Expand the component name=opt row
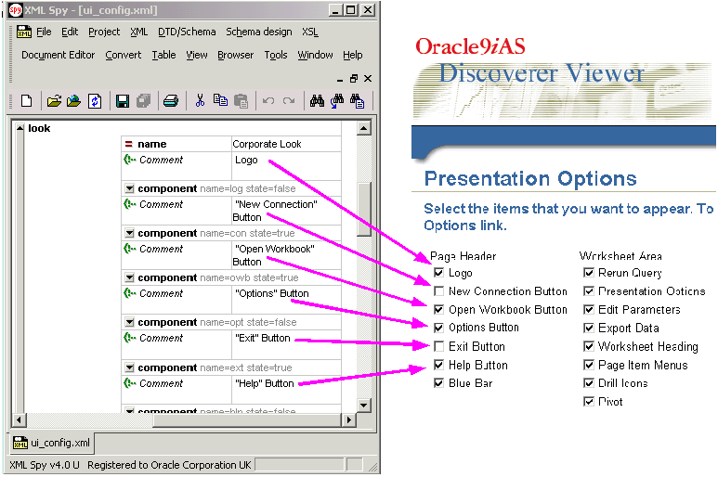718x477 pixels. coord(130,322)
